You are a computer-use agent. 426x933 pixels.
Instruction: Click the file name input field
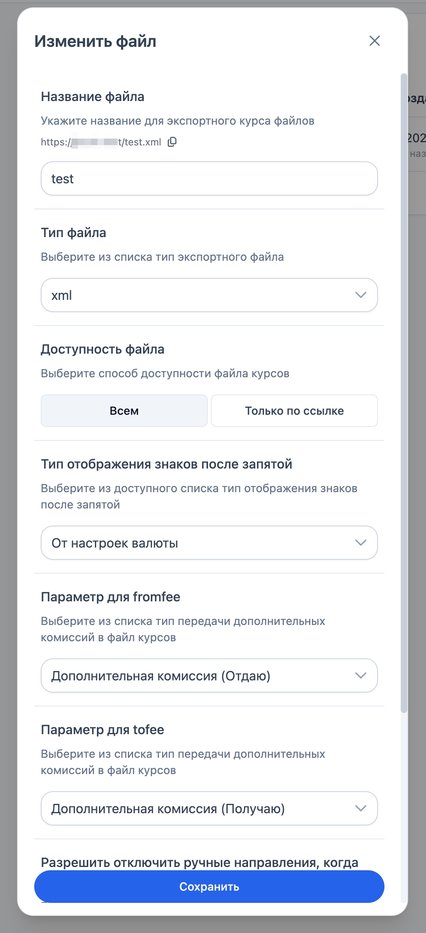coord(209,179)
